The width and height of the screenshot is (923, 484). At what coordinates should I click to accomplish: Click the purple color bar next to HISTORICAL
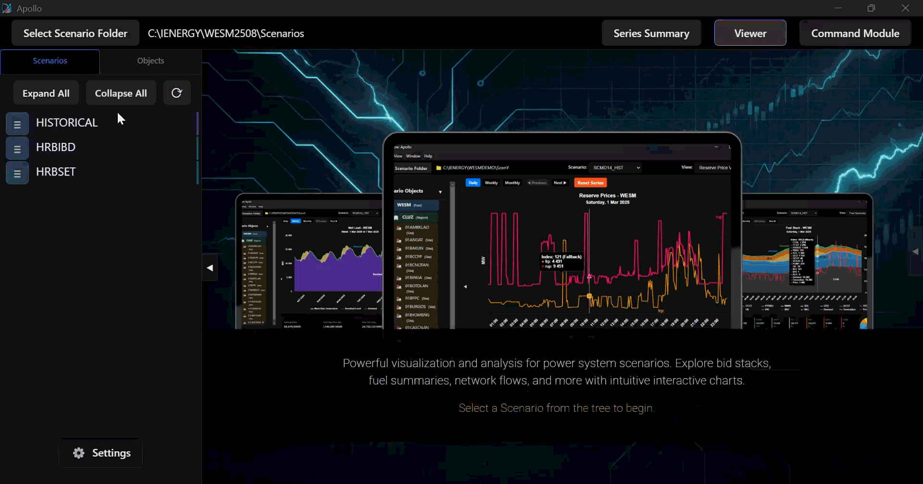198,123
